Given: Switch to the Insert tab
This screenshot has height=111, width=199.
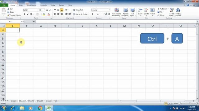Looking at the screenshot, I should [21, 5].
